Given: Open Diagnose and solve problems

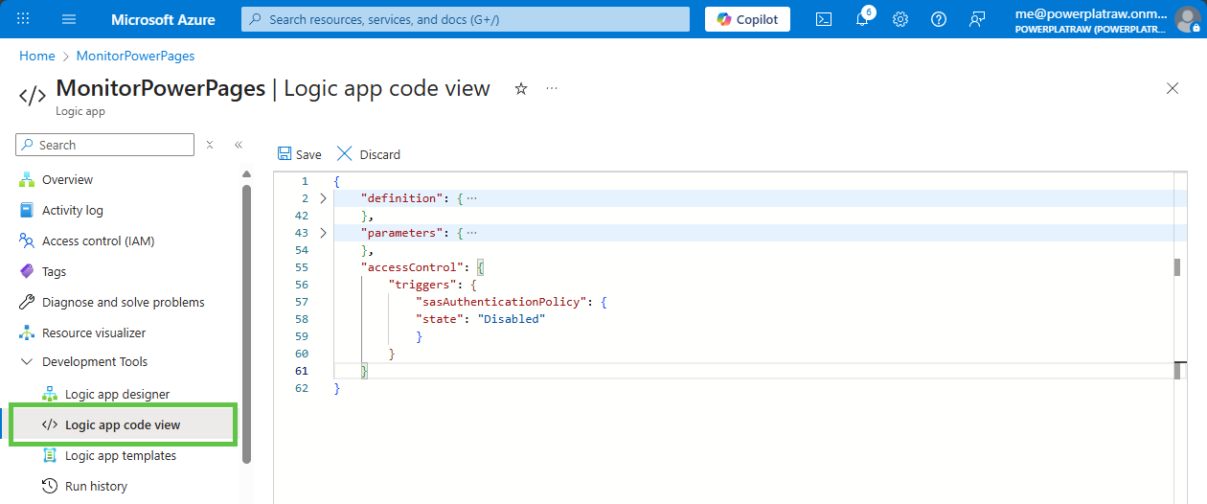Looking at the screenshot, I should tap(124, 302).
